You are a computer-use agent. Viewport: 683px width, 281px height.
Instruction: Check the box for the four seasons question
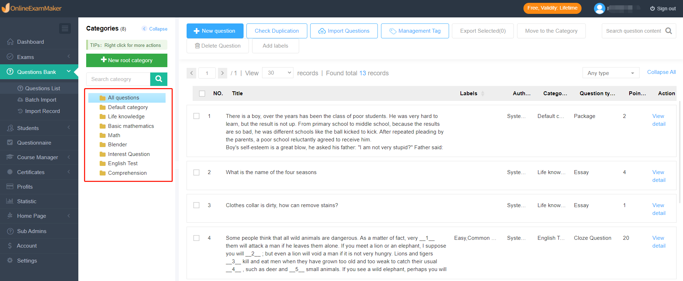click(196, 172)
